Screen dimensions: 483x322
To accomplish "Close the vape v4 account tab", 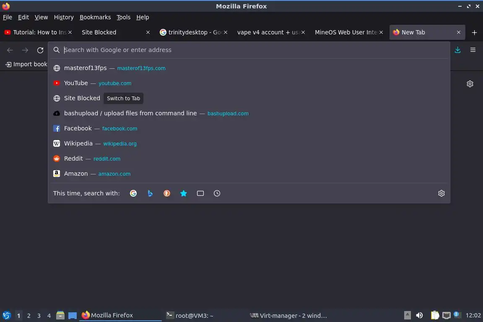I will (x=303, y=32).
